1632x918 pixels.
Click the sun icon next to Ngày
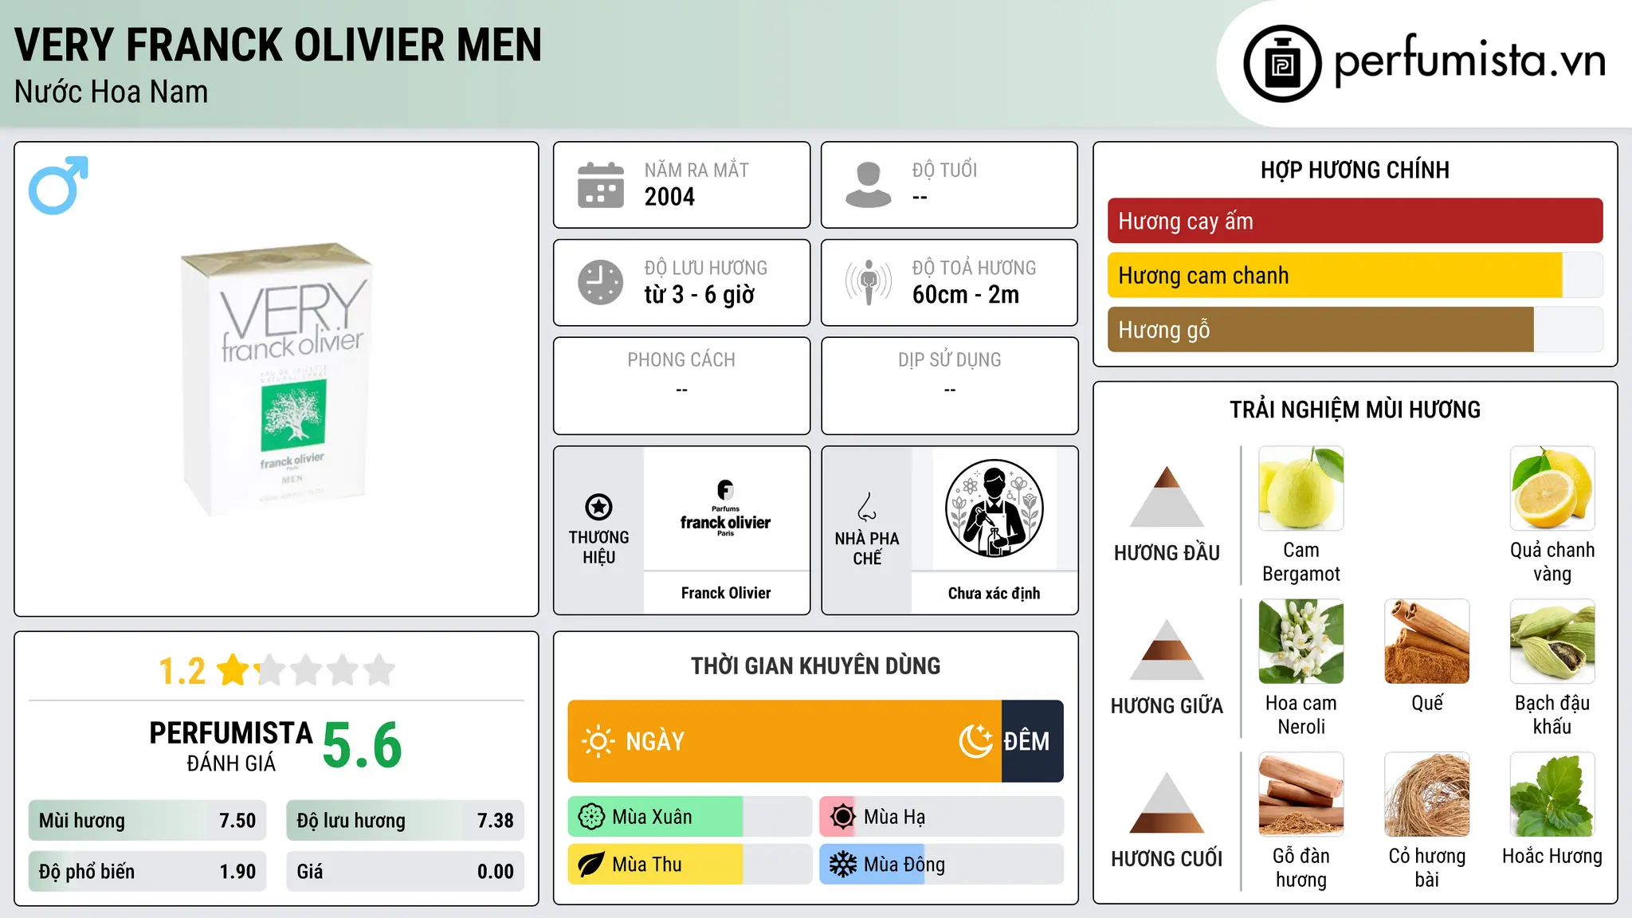[x=598, y=741]
